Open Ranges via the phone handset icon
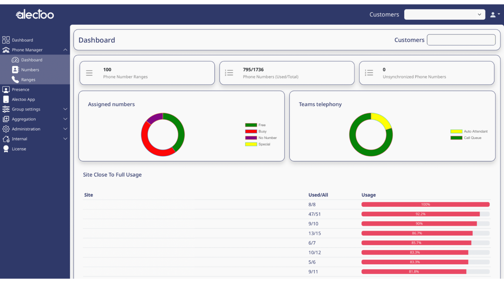The width and height of the screenshot is (504, 283). (15, 80)
